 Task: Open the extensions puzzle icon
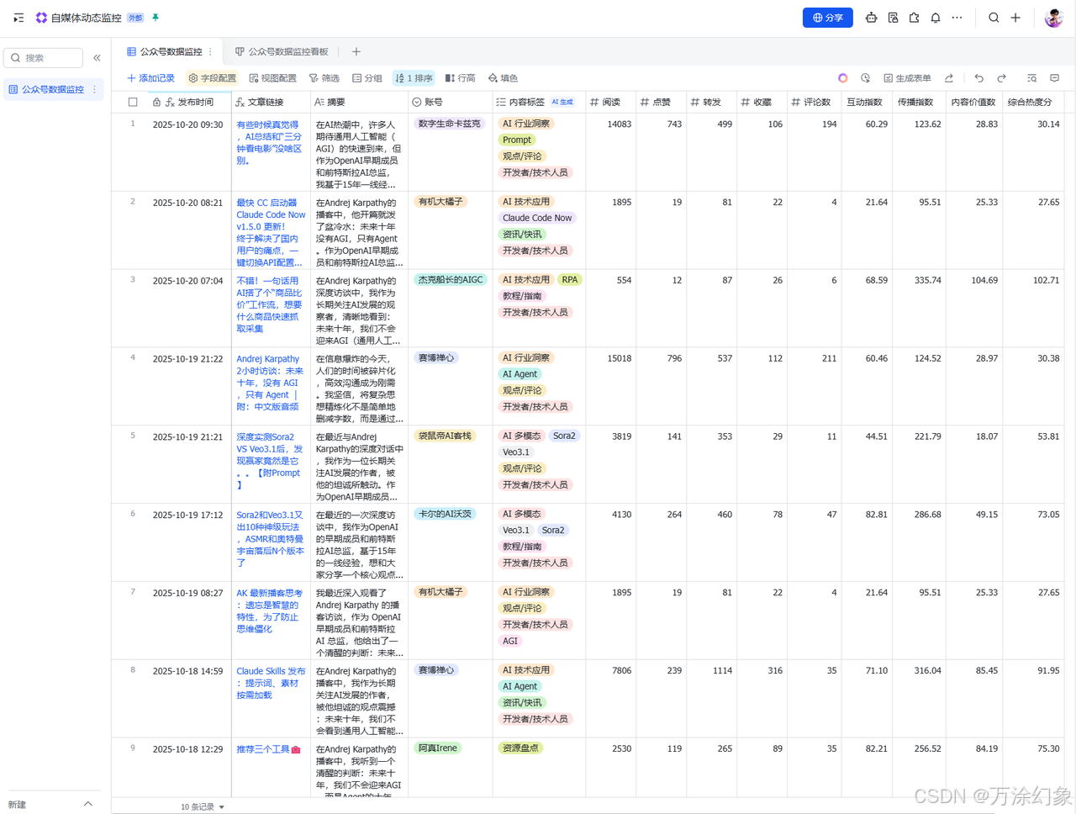point(914,18)
